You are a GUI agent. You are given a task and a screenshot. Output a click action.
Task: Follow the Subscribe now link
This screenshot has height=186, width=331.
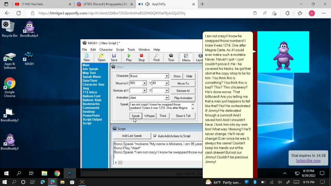[x=308, y=160]
